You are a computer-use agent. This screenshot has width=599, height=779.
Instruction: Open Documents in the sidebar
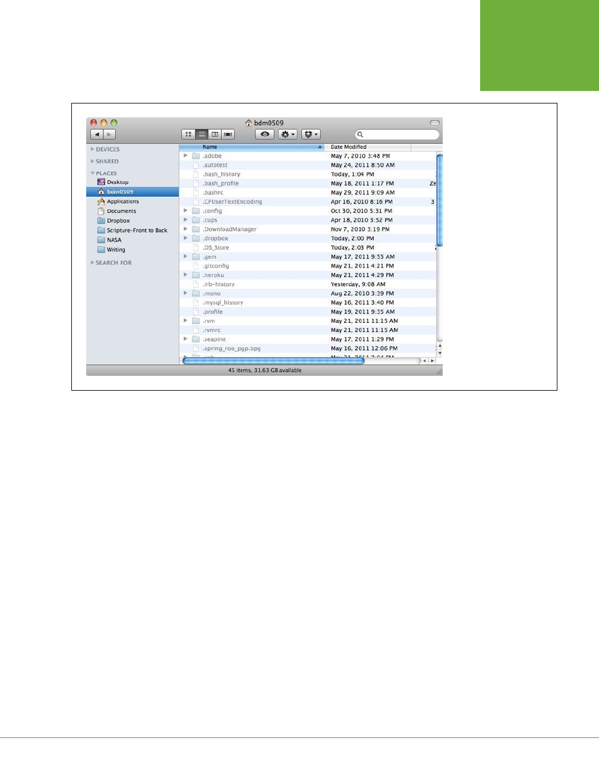[116, 211]
